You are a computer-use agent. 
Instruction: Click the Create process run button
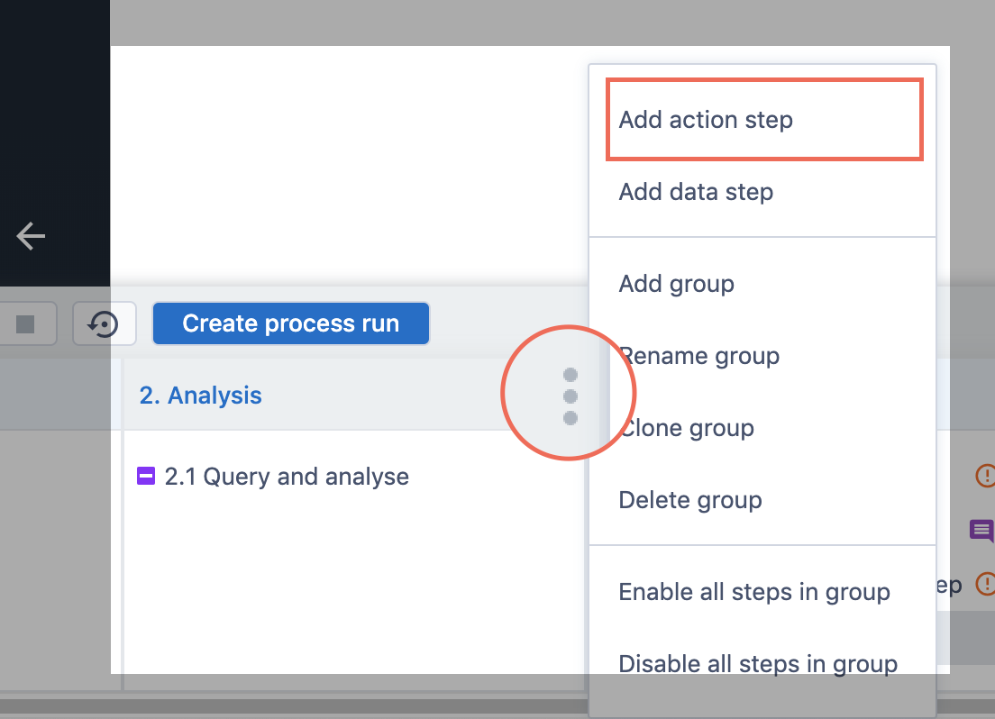(x=290, y=323)
